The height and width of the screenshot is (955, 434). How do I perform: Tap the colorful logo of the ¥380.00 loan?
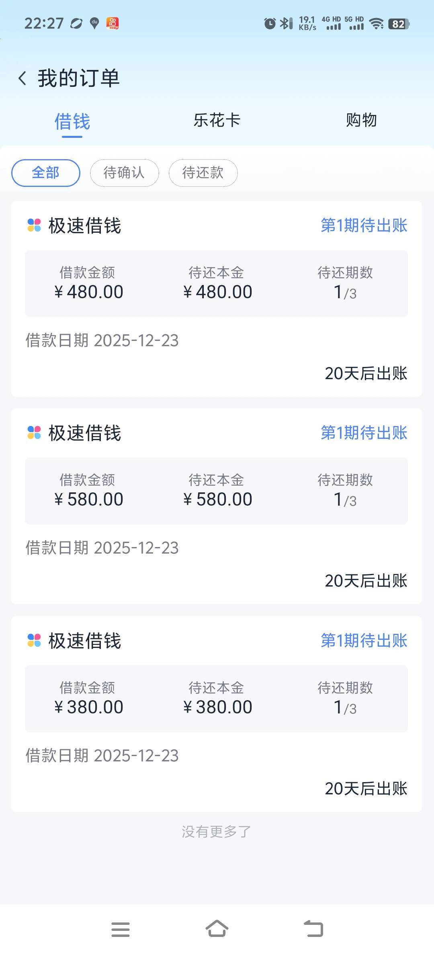point(34,640)
